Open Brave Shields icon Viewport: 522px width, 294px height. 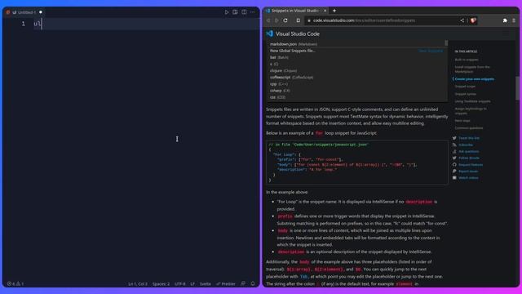[473, 20]
